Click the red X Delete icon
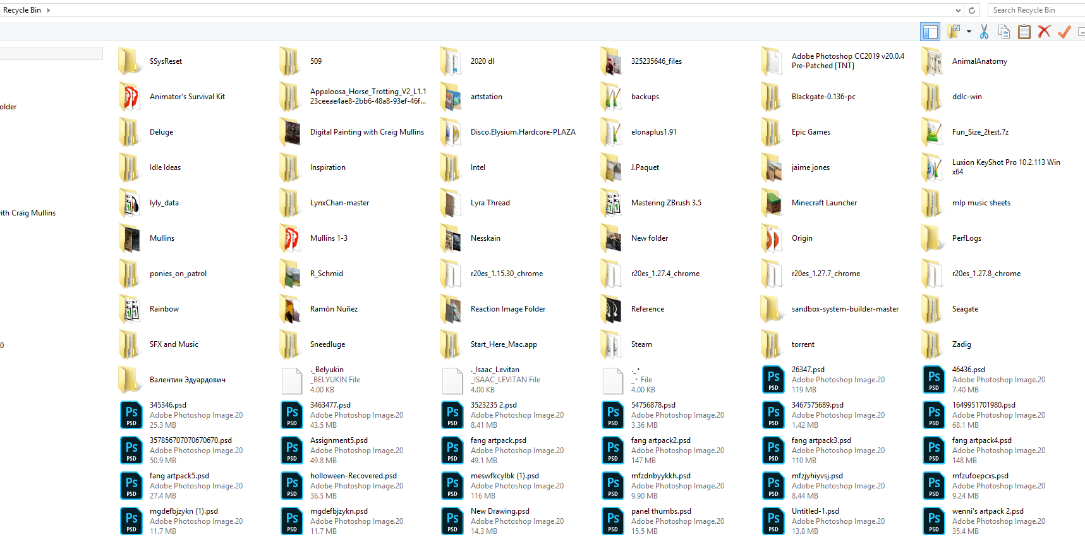1085x539 pixels. [1044, 32]
